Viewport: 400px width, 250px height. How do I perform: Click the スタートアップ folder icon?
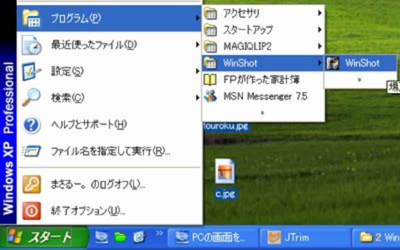[210, 30]
